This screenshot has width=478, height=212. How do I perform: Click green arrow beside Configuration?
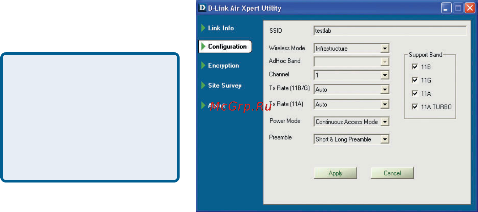(x=203, y=46)
